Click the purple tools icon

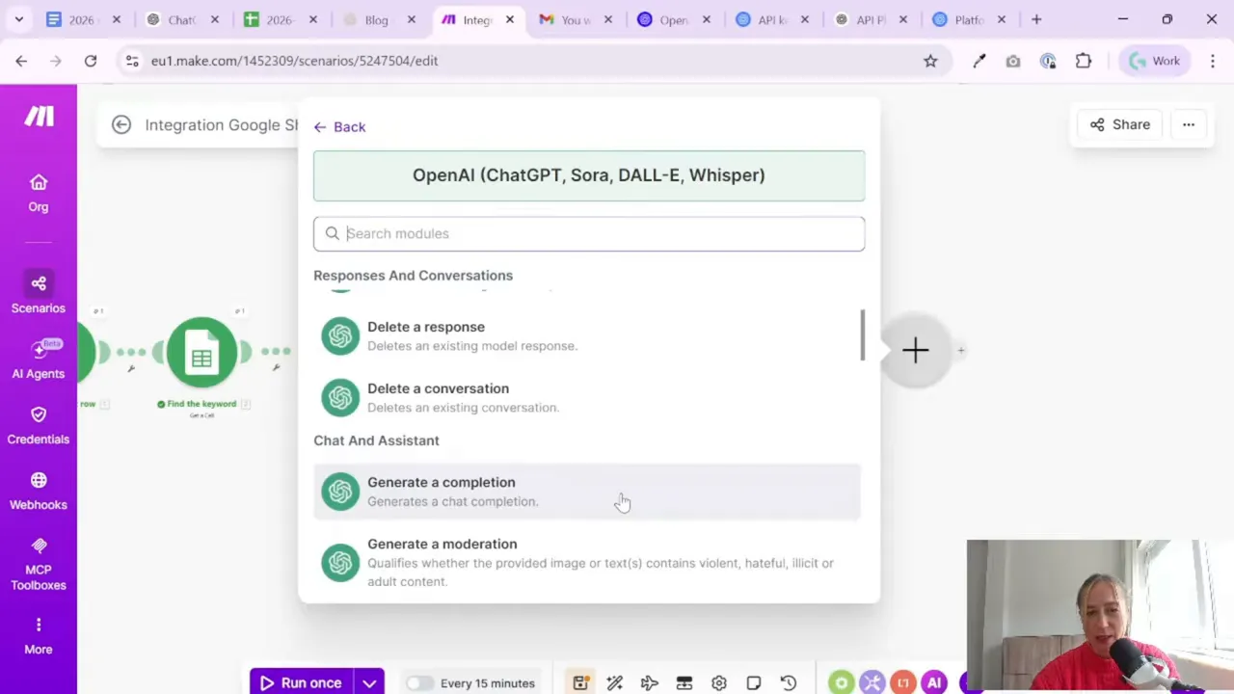(x=872, y=682)
